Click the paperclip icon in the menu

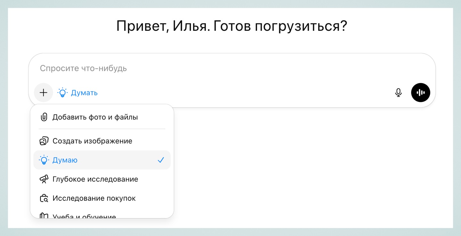pos(44,117)
